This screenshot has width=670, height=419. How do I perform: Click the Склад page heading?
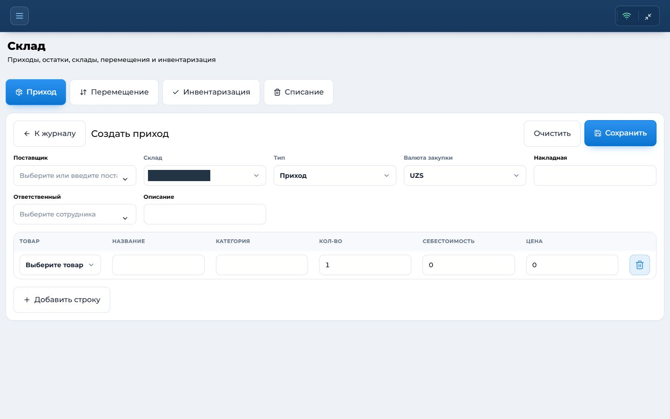click(27, 46)
